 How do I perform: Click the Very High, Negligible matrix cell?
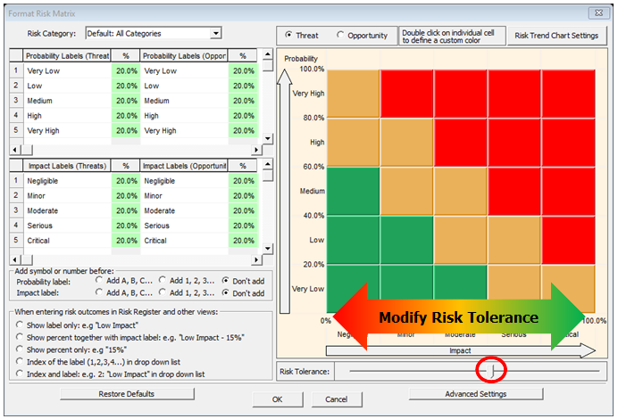coord(353,94)
